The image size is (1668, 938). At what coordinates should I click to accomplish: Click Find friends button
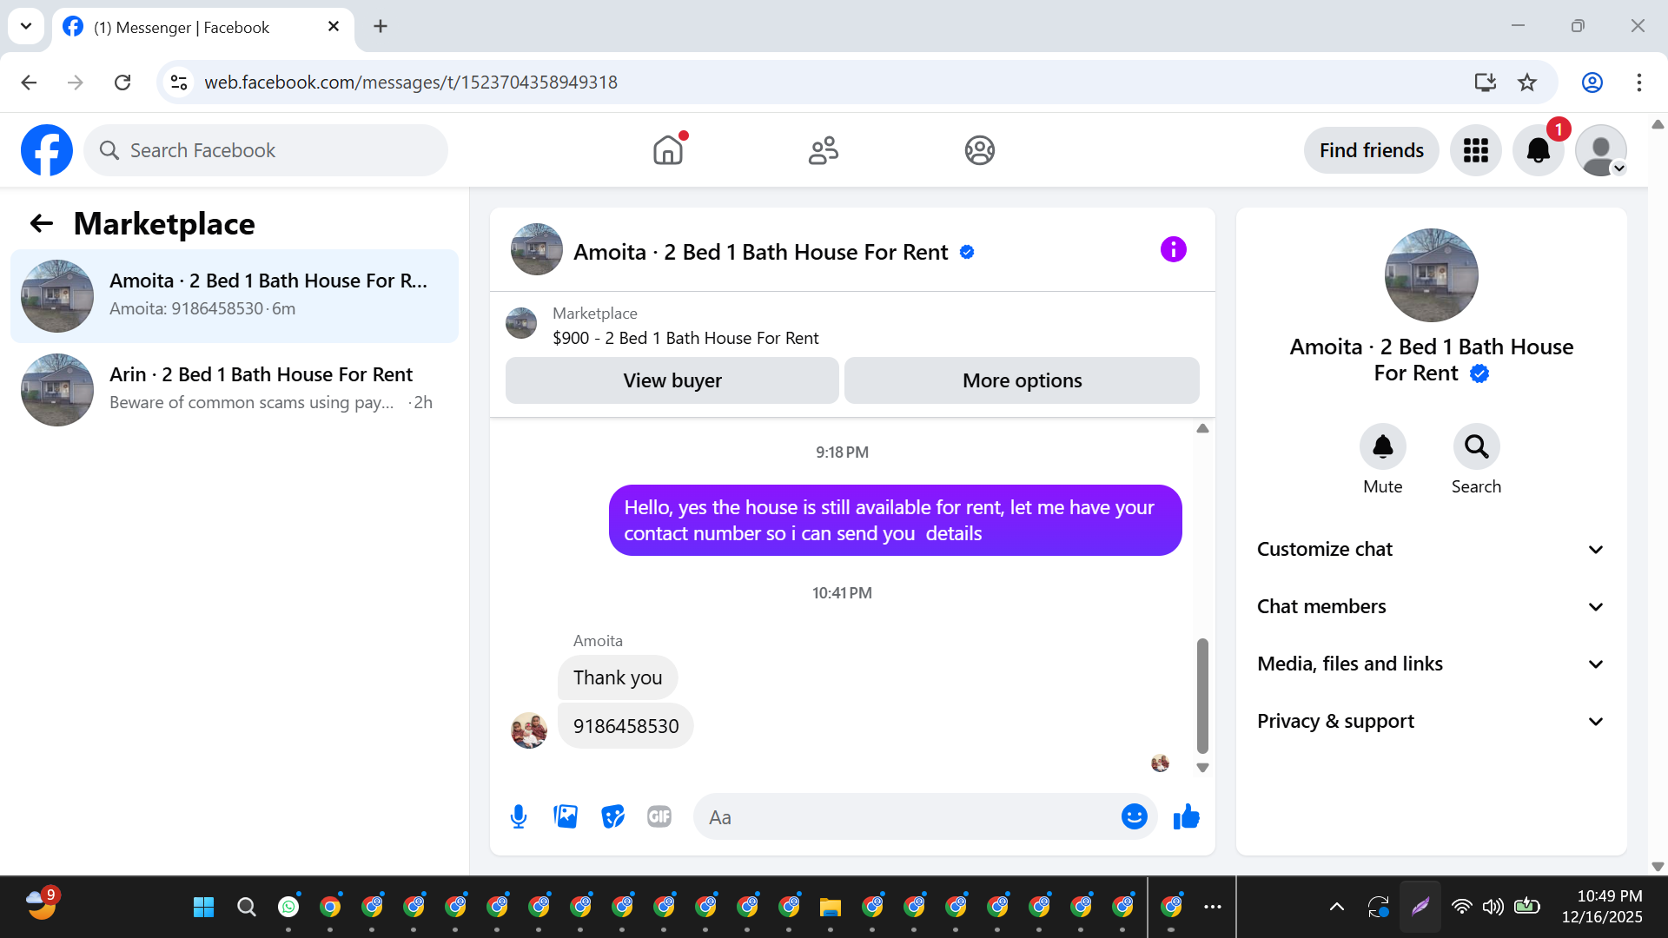pos(1371,150)
